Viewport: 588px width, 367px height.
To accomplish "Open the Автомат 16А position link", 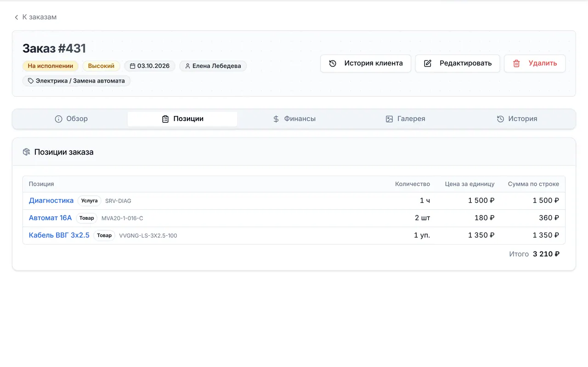I will point(51,218).
